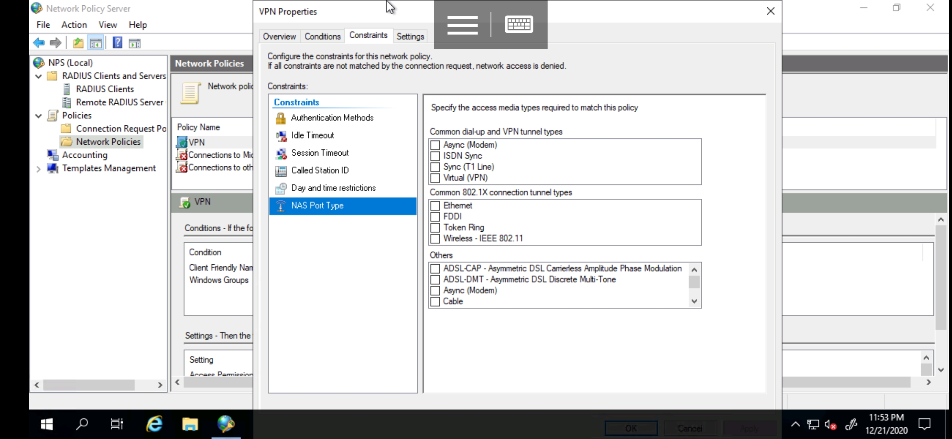952x439 pixels.
Task: Select Day and time restrictions icon
Action: pos(281,188)
